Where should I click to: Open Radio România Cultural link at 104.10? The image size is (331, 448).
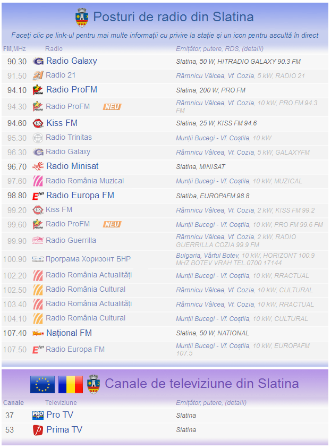[86, 318]
